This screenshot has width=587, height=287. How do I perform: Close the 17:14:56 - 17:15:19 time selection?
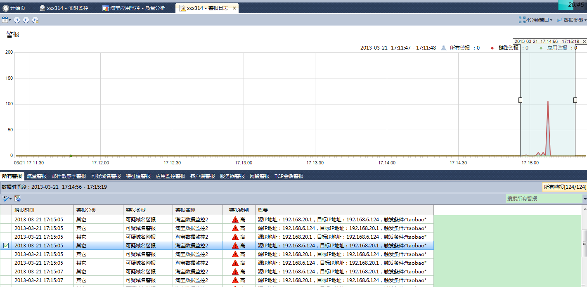(x=584, y=41)
